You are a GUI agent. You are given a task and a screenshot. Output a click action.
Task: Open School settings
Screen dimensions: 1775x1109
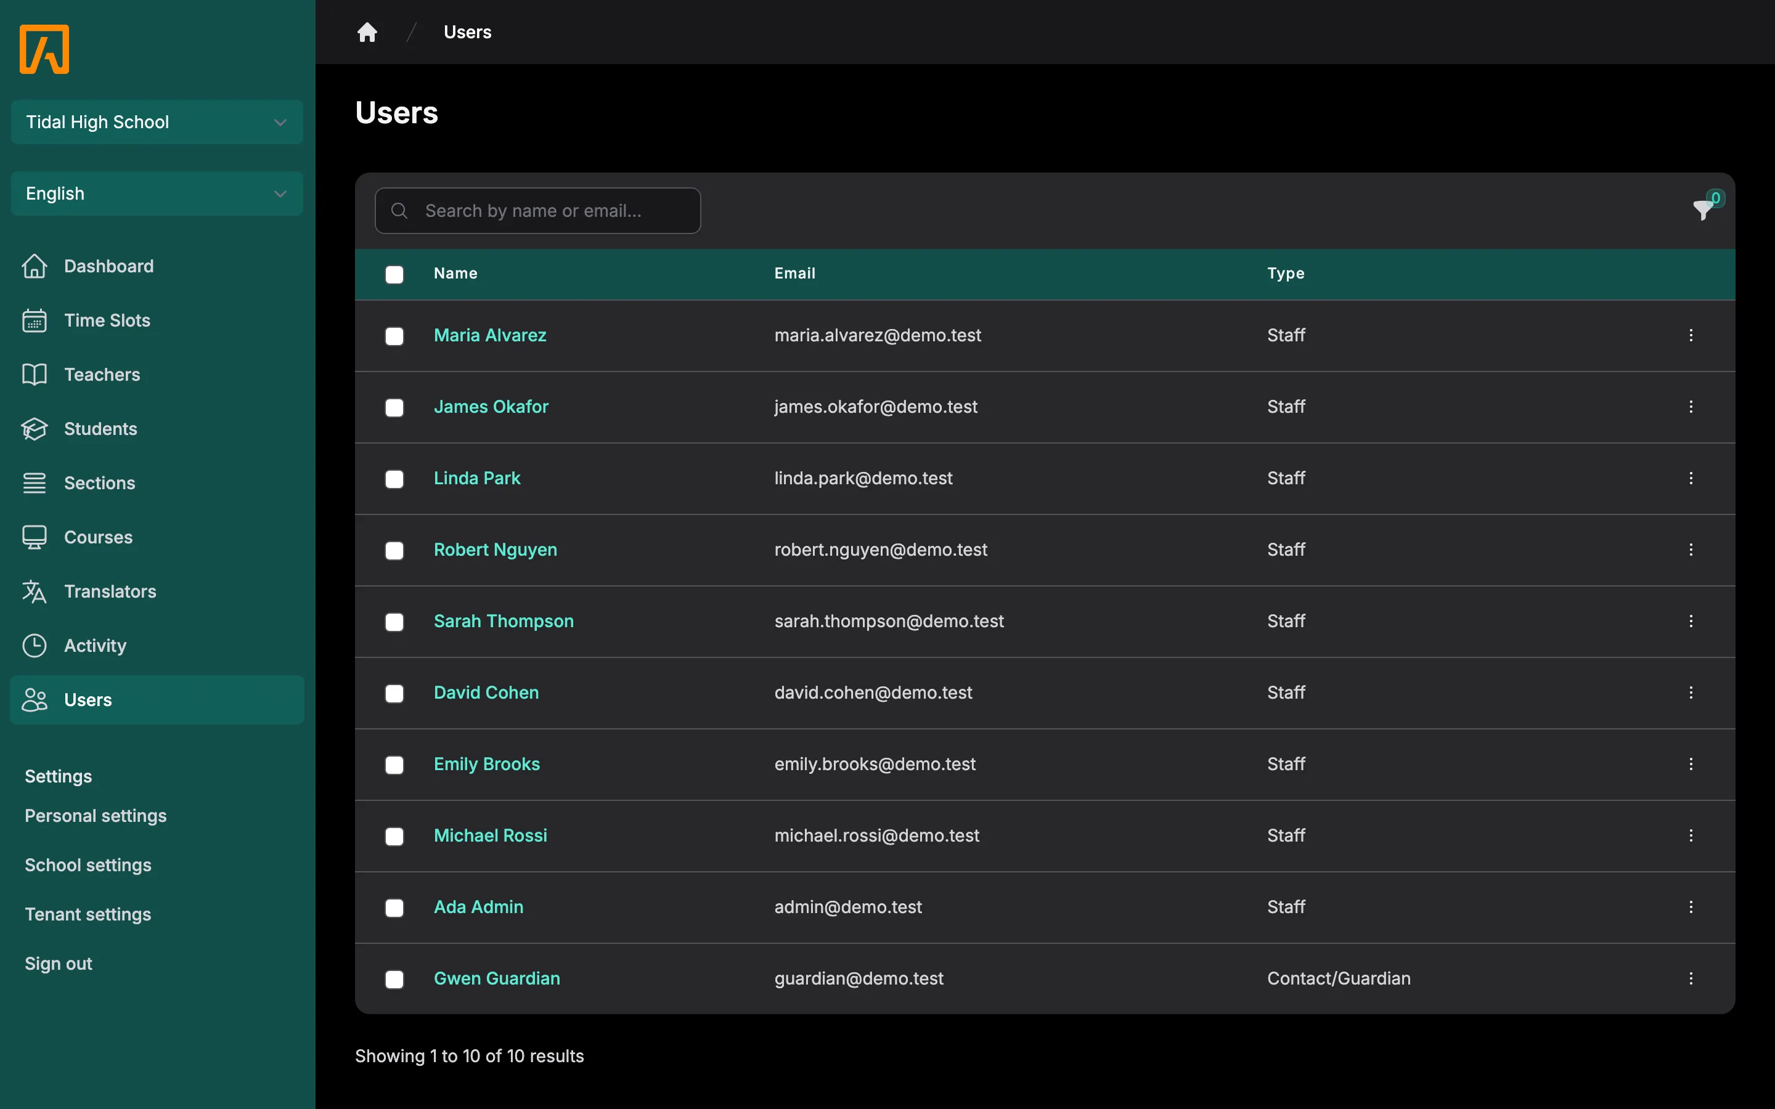88,865
